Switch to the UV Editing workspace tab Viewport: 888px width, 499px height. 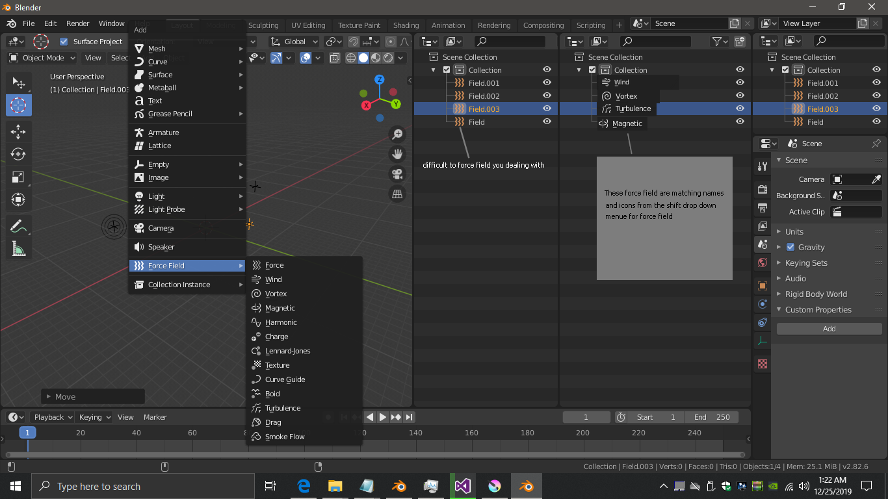pos(308,25)
